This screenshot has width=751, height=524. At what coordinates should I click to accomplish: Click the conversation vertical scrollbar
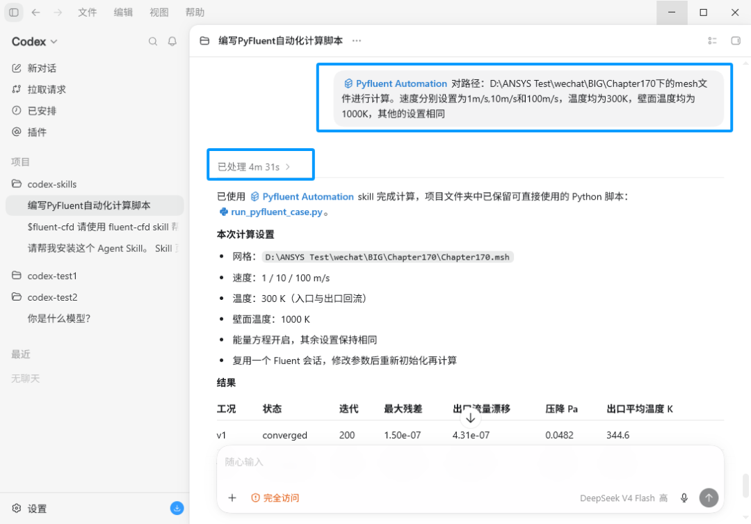click(745, 486)
